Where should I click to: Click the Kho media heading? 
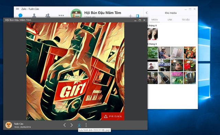pos(170,13)
